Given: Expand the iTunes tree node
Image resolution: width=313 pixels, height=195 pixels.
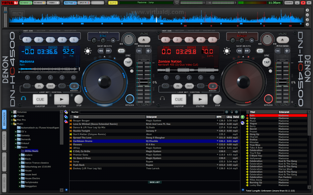Looking at the screenshot, I should [12, 116].
